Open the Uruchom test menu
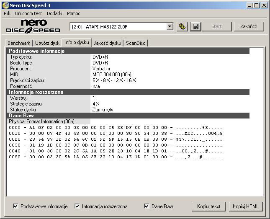 coord(28,13)
